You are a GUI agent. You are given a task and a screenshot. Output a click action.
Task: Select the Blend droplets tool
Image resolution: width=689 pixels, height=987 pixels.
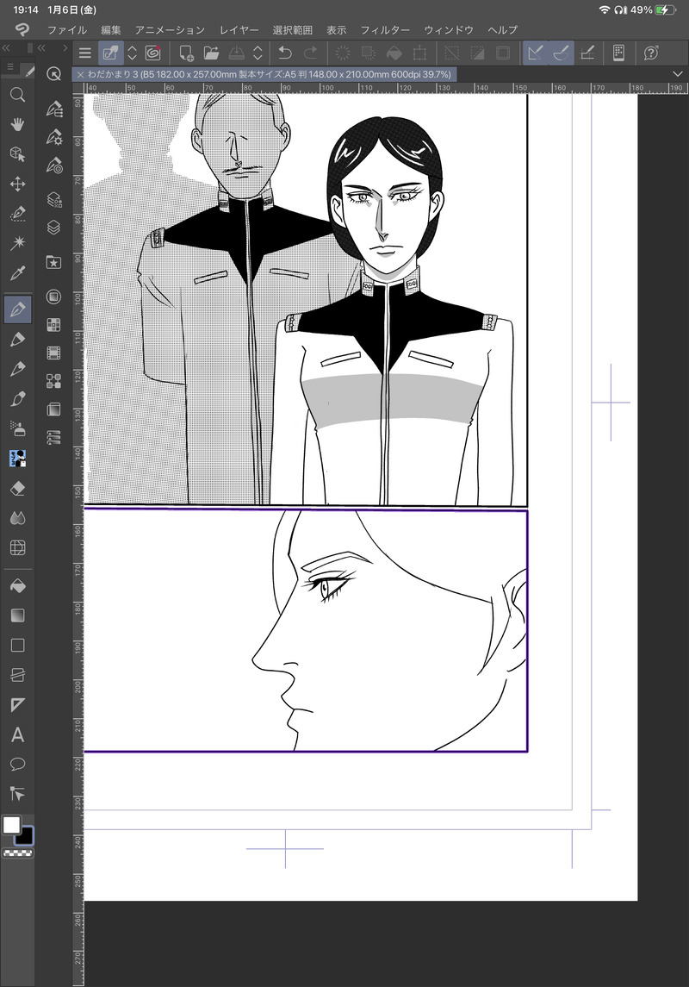(17, 518)
